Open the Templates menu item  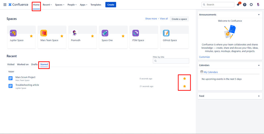click(96, 5)
